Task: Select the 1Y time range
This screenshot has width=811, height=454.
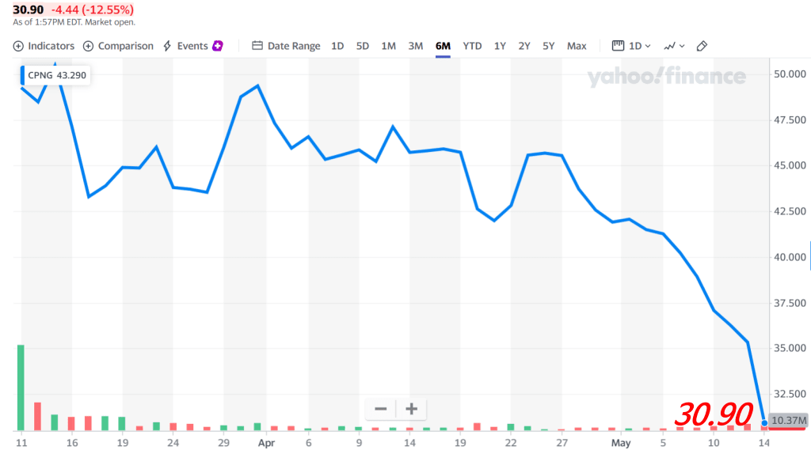Action: point(500,46)
